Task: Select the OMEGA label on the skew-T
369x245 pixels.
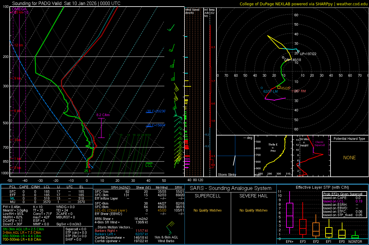Action: 19,9
